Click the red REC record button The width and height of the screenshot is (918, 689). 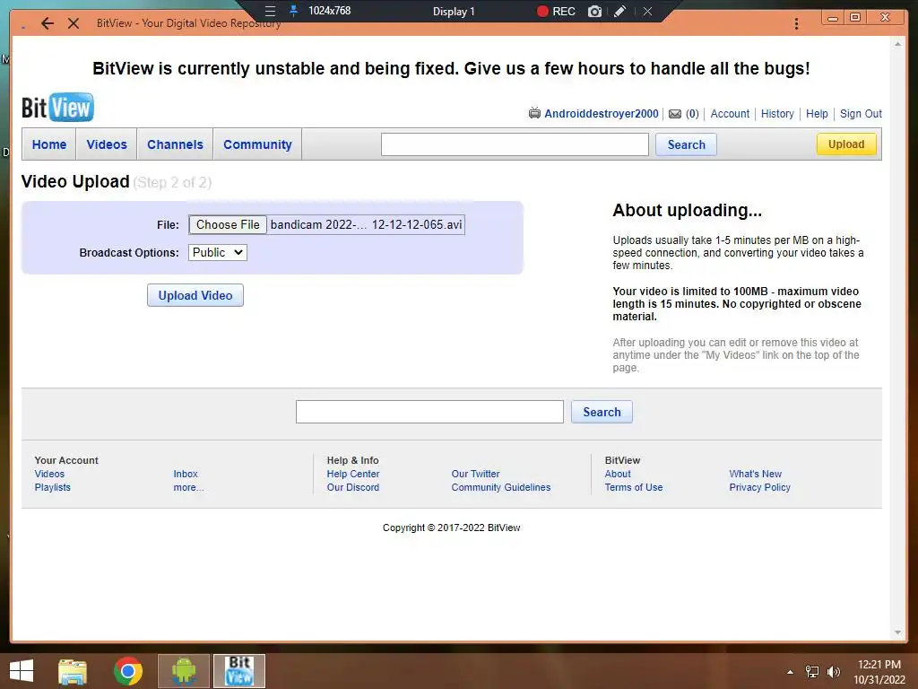(556, 11)
